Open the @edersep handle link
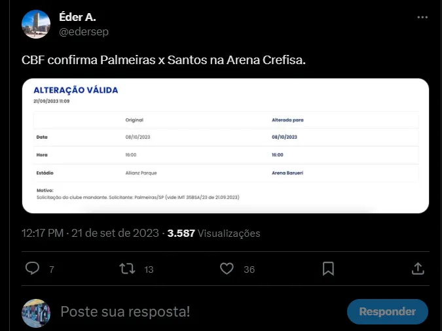 [x=84, y=31]
